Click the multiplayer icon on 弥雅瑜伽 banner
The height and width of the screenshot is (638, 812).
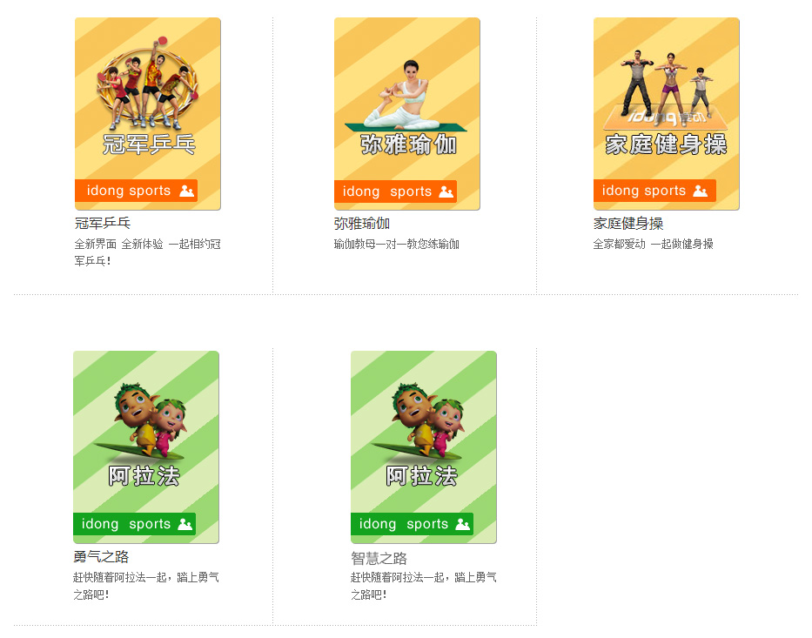click(x=446, y=191)
